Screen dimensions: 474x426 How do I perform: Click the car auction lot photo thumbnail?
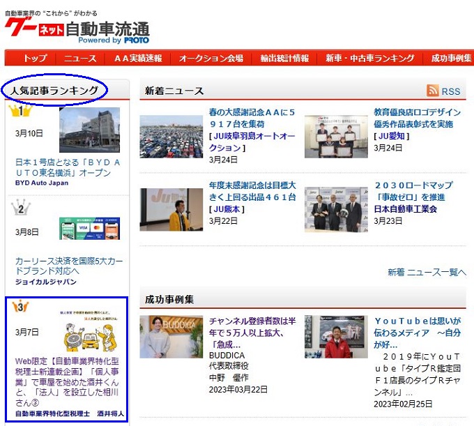click(171, 136)
